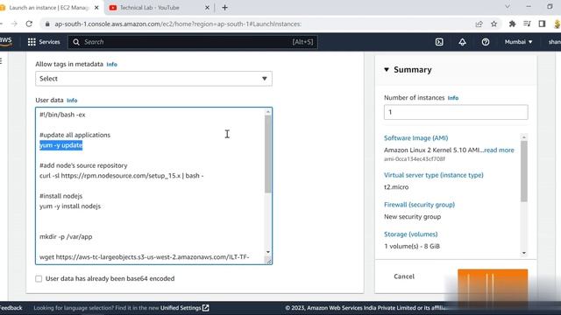561x315 pixels.
Task: Open the browser side panel icon
Action: tap(542, 24)
